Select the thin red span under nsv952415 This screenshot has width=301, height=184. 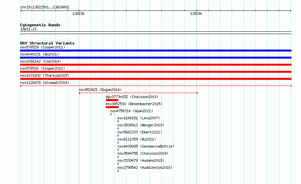click(x=138, y=93)
